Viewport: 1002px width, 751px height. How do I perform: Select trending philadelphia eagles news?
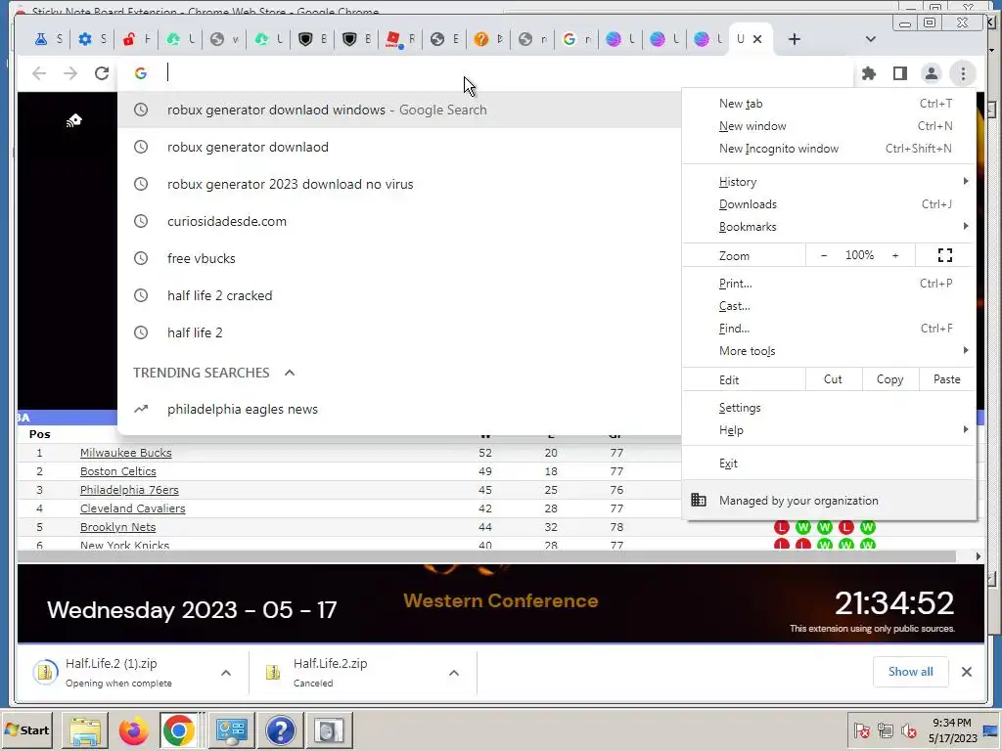(x=399, y=410)
